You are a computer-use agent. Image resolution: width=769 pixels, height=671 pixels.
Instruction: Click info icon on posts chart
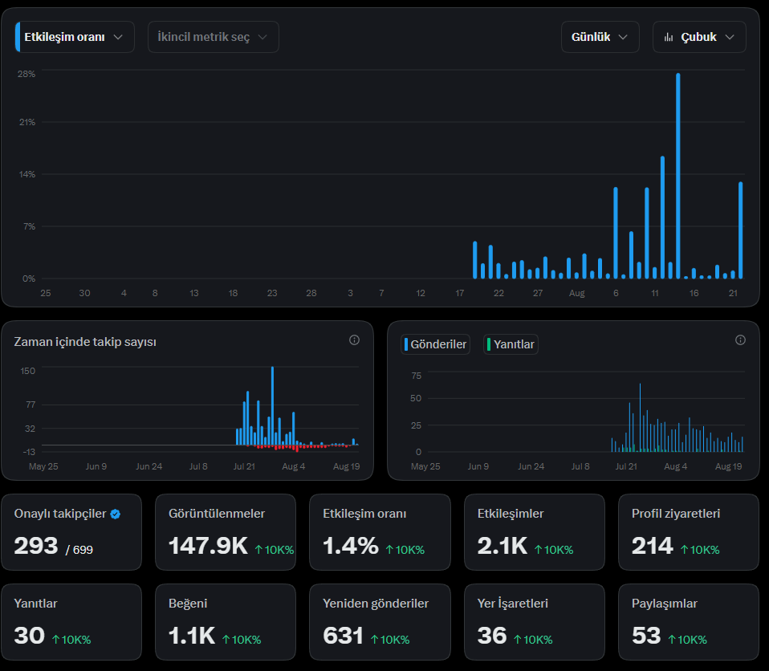pyautogui.click(x=740, y=340)
